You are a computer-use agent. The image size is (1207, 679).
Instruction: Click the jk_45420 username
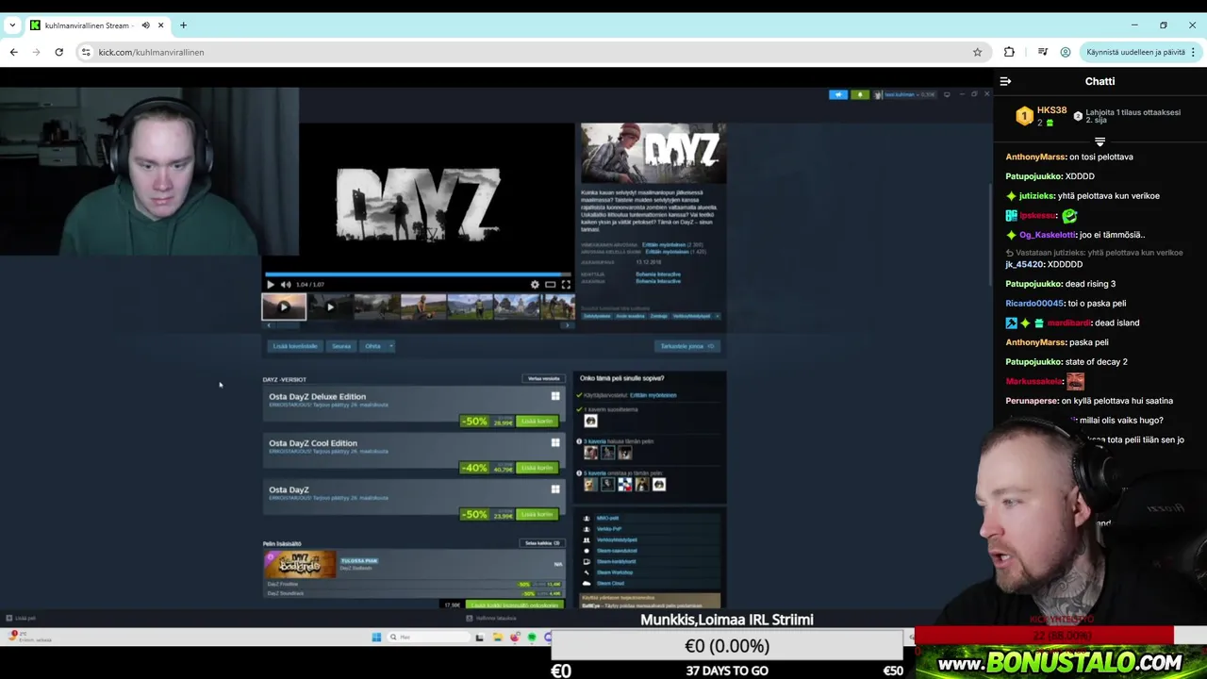1024,265
